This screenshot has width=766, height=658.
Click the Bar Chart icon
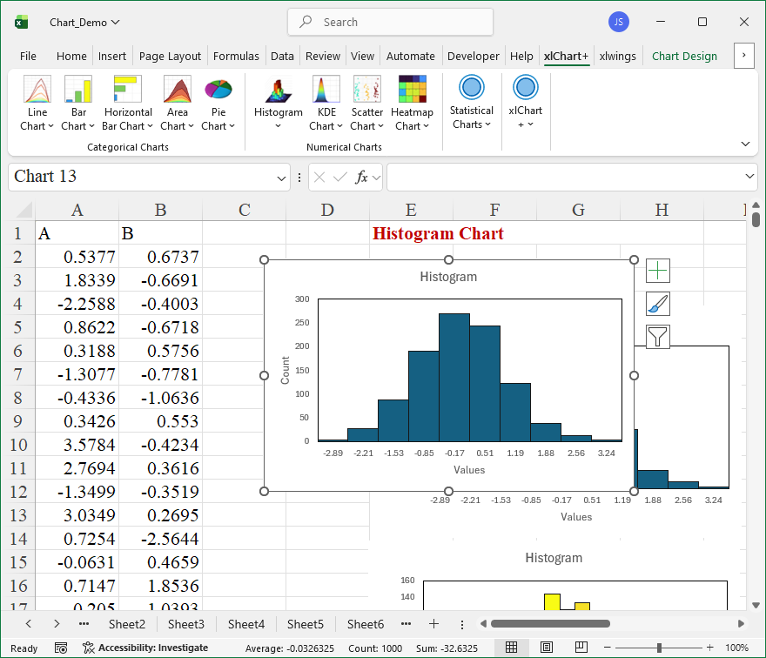click(78, 90)
